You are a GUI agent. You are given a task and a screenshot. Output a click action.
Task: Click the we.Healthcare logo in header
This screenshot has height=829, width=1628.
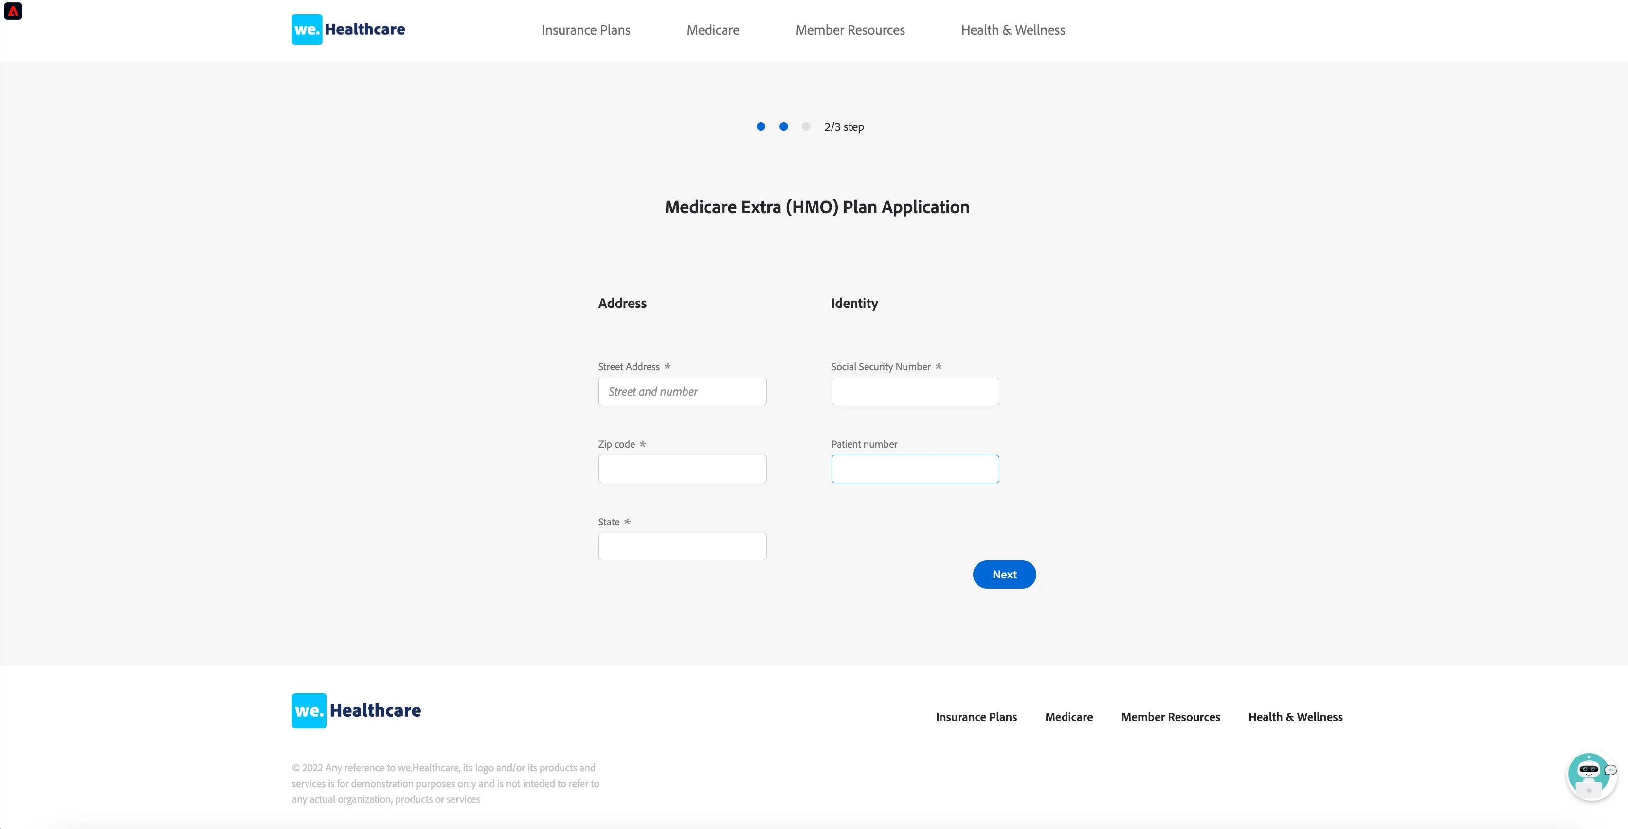point(348,29)
